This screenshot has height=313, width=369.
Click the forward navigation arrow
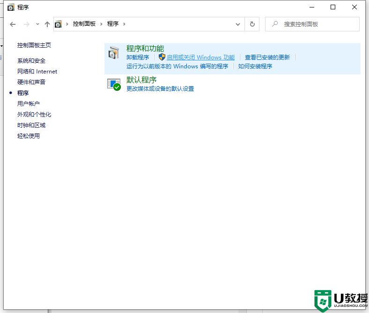(x=26, y=24)
